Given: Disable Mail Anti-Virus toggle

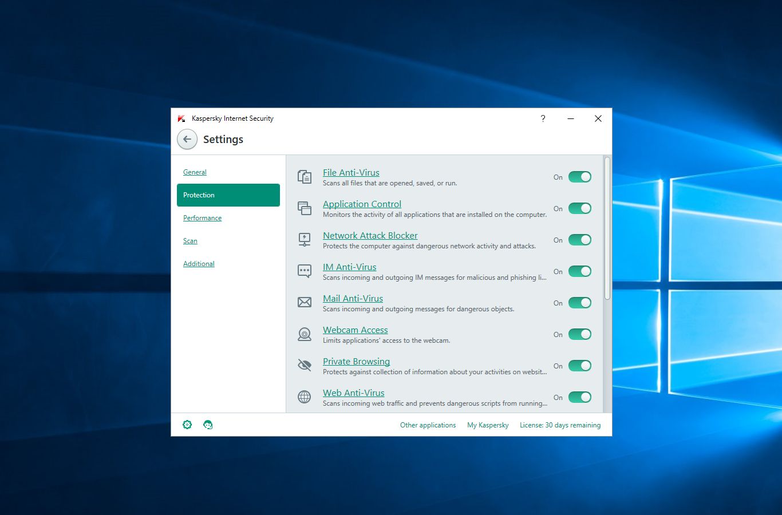Looking at the screenshot, I should pyautogui.click(x=580, y=303).
